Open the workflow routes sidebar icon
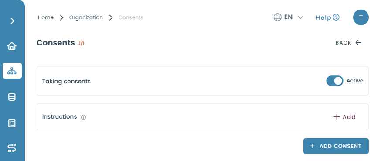 tap(12, 148)
